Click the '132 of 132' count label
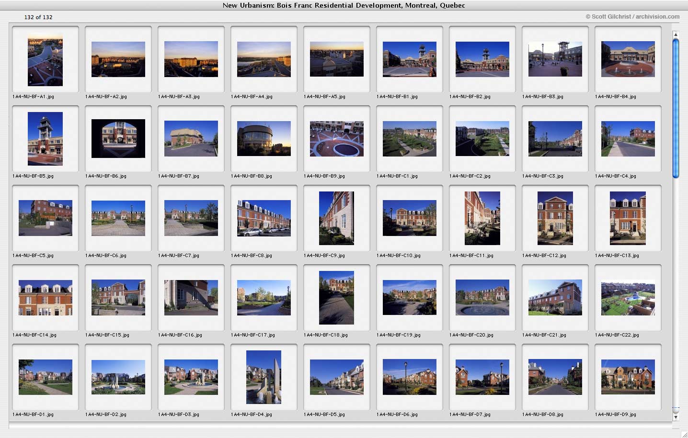Image resolution: width=688 pixels, height=438 pixels. (x=38, y=17)
